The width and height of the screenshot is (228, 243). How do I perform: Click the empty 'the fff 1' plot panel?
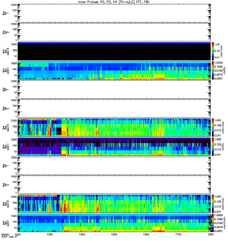click(x=114, y=166)
